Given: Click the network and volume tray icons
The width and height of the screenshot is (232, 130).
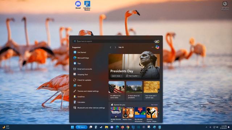Looking at the screenshot, I should coord(216,127).
